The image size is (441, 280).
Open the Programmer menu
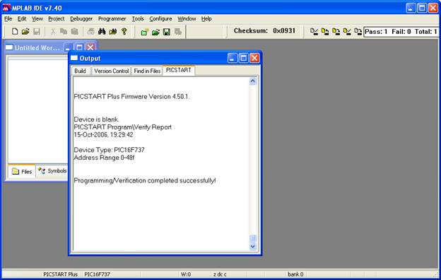click(x=112, y=19)
